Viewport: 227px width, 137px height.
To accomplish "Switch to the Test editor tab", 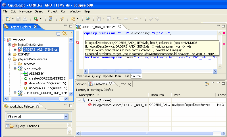I will (126, 76).
